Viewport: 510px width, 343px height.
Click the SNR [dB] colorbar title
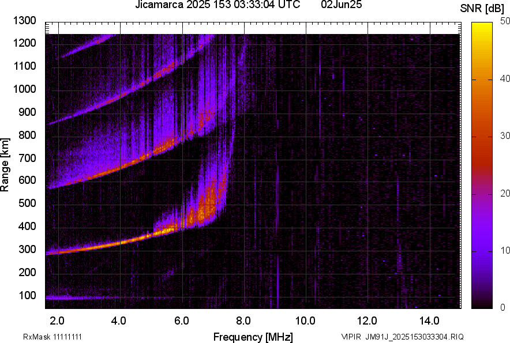pos(482,9)
